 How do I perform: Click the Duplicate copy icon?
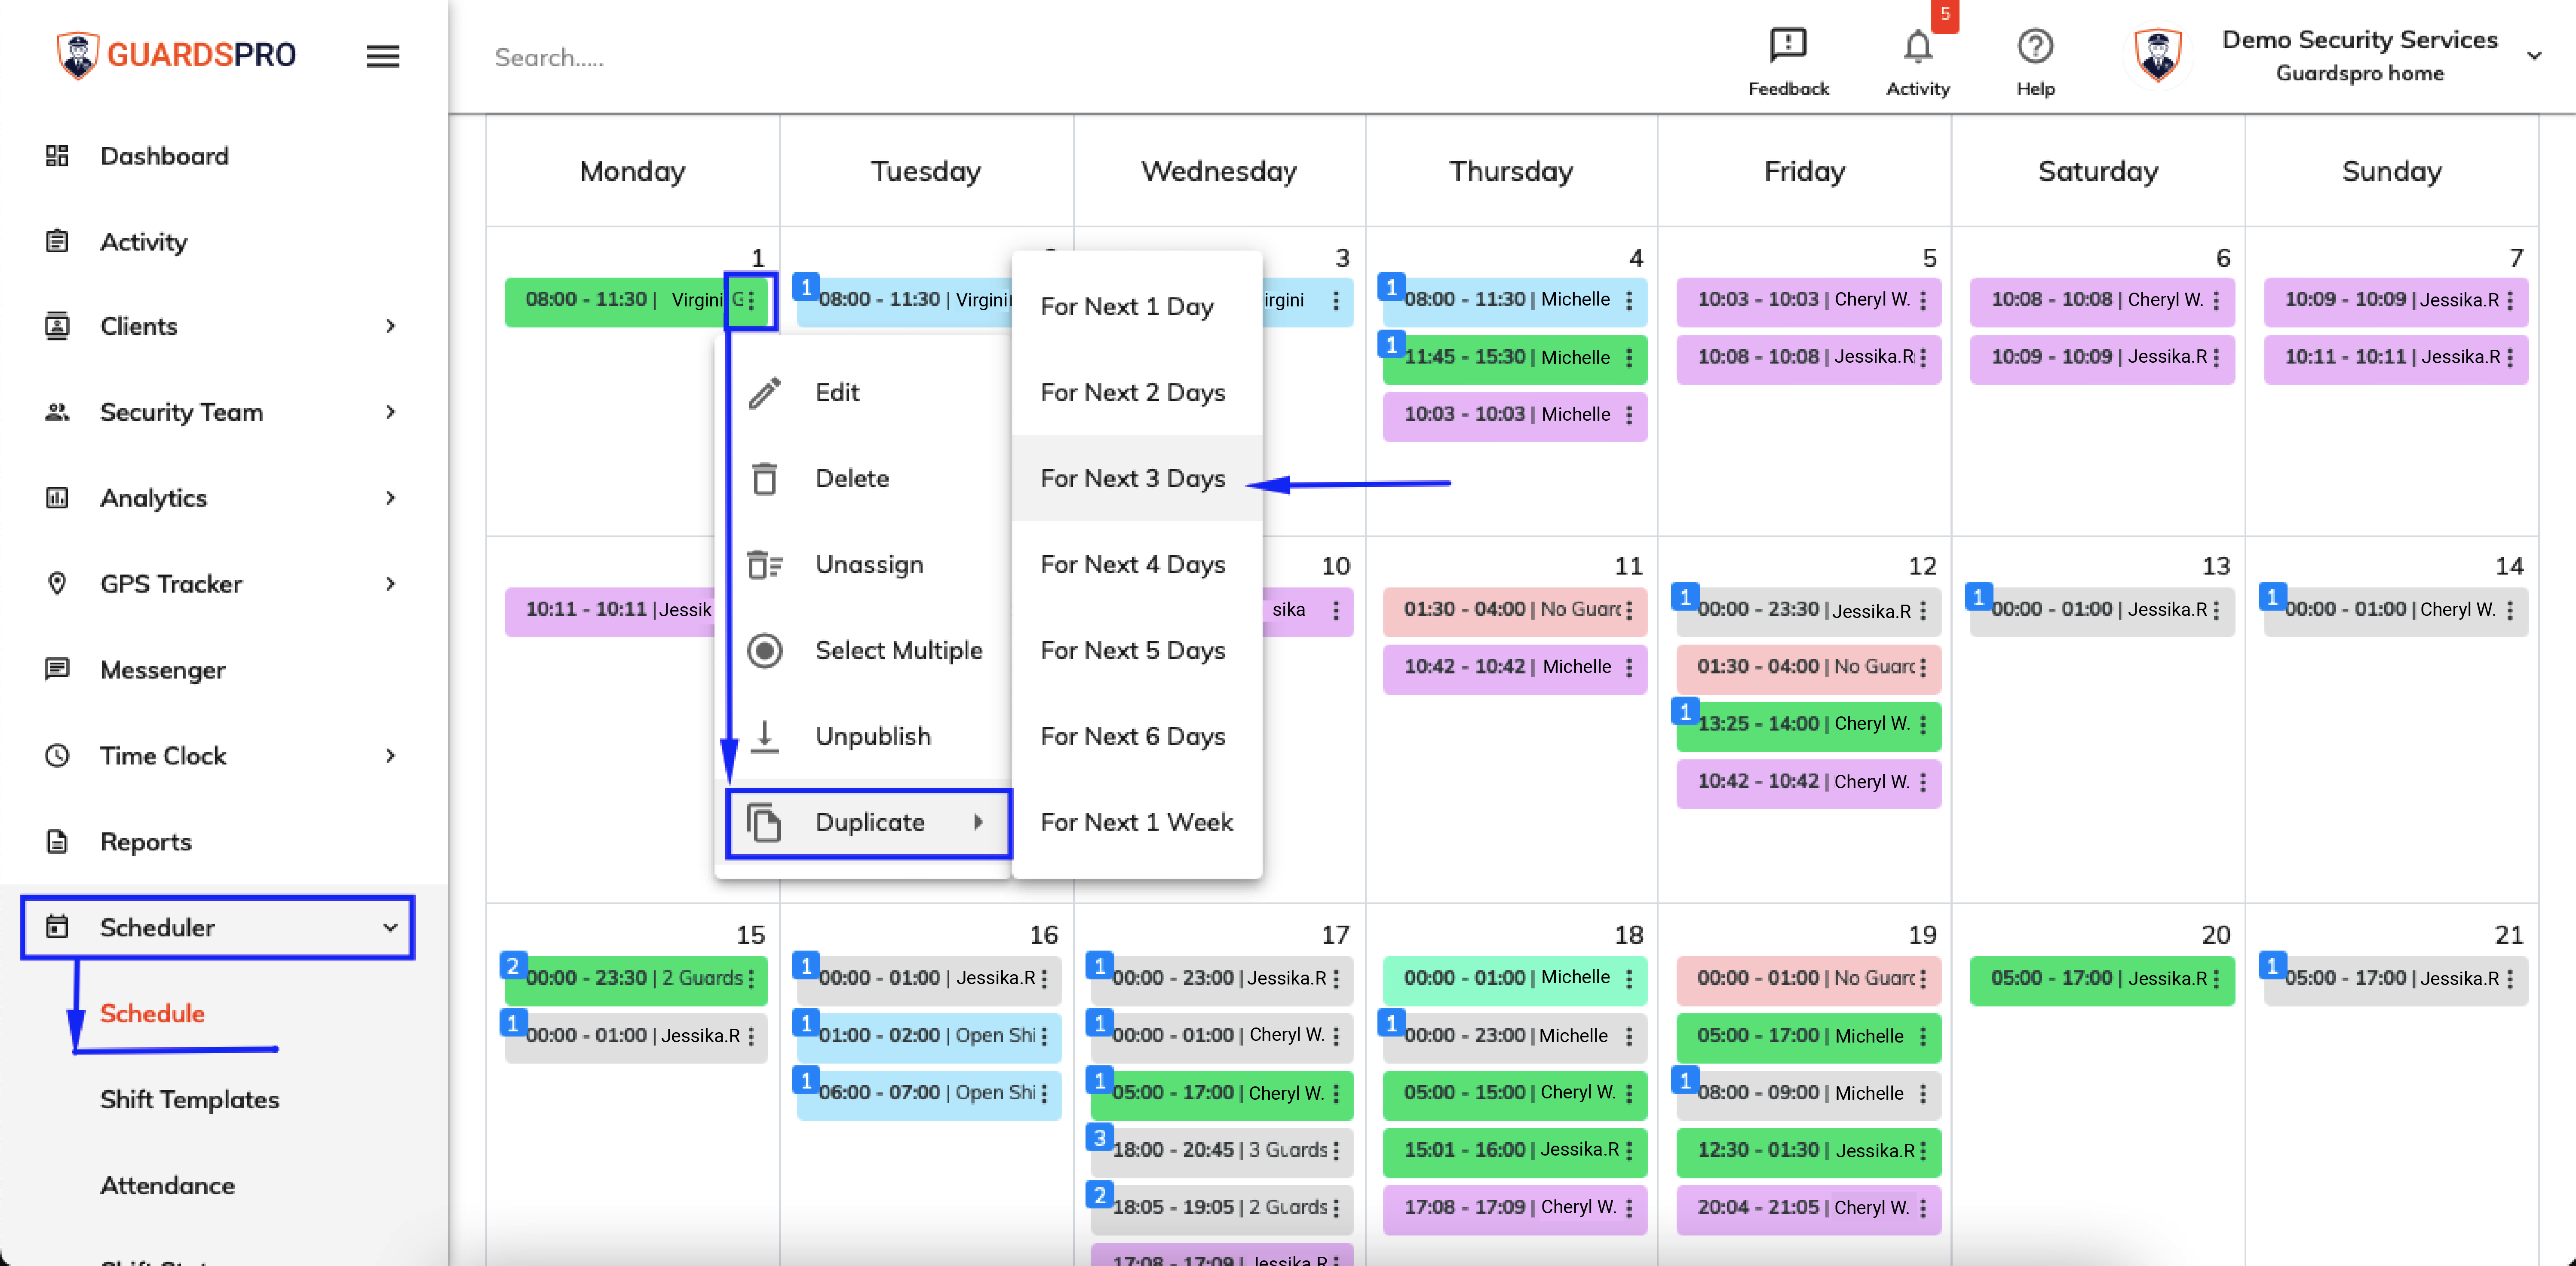(x=765, y=823)
